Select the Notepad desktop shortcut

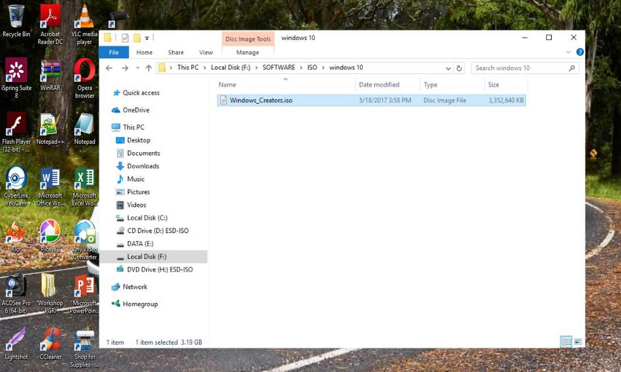point(84,129)
